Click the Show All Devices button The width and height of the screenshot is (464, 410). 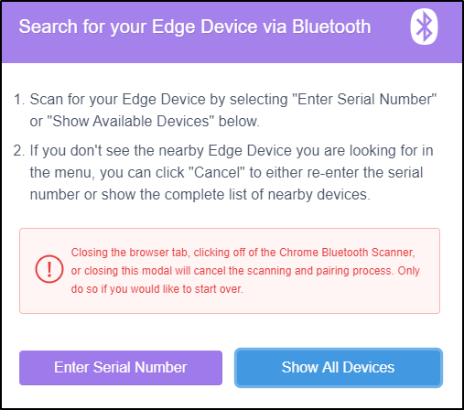pos(339,368)
